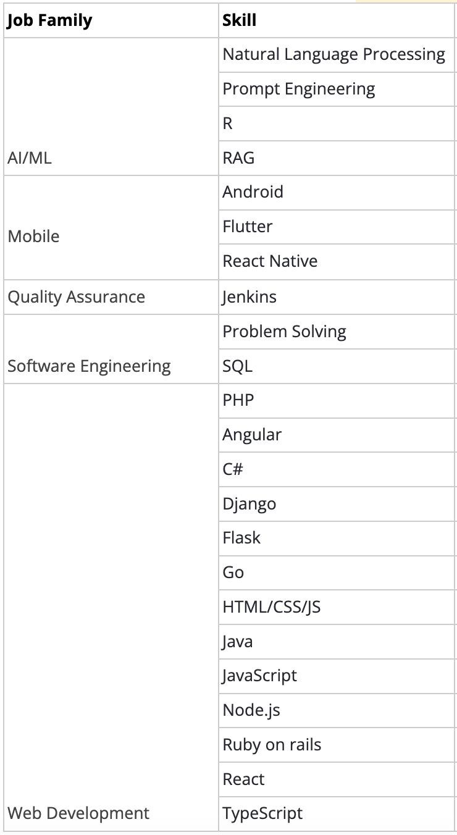Select the Natural Language Processing cell
The image size is (457, 835).
tap(333, 54)
